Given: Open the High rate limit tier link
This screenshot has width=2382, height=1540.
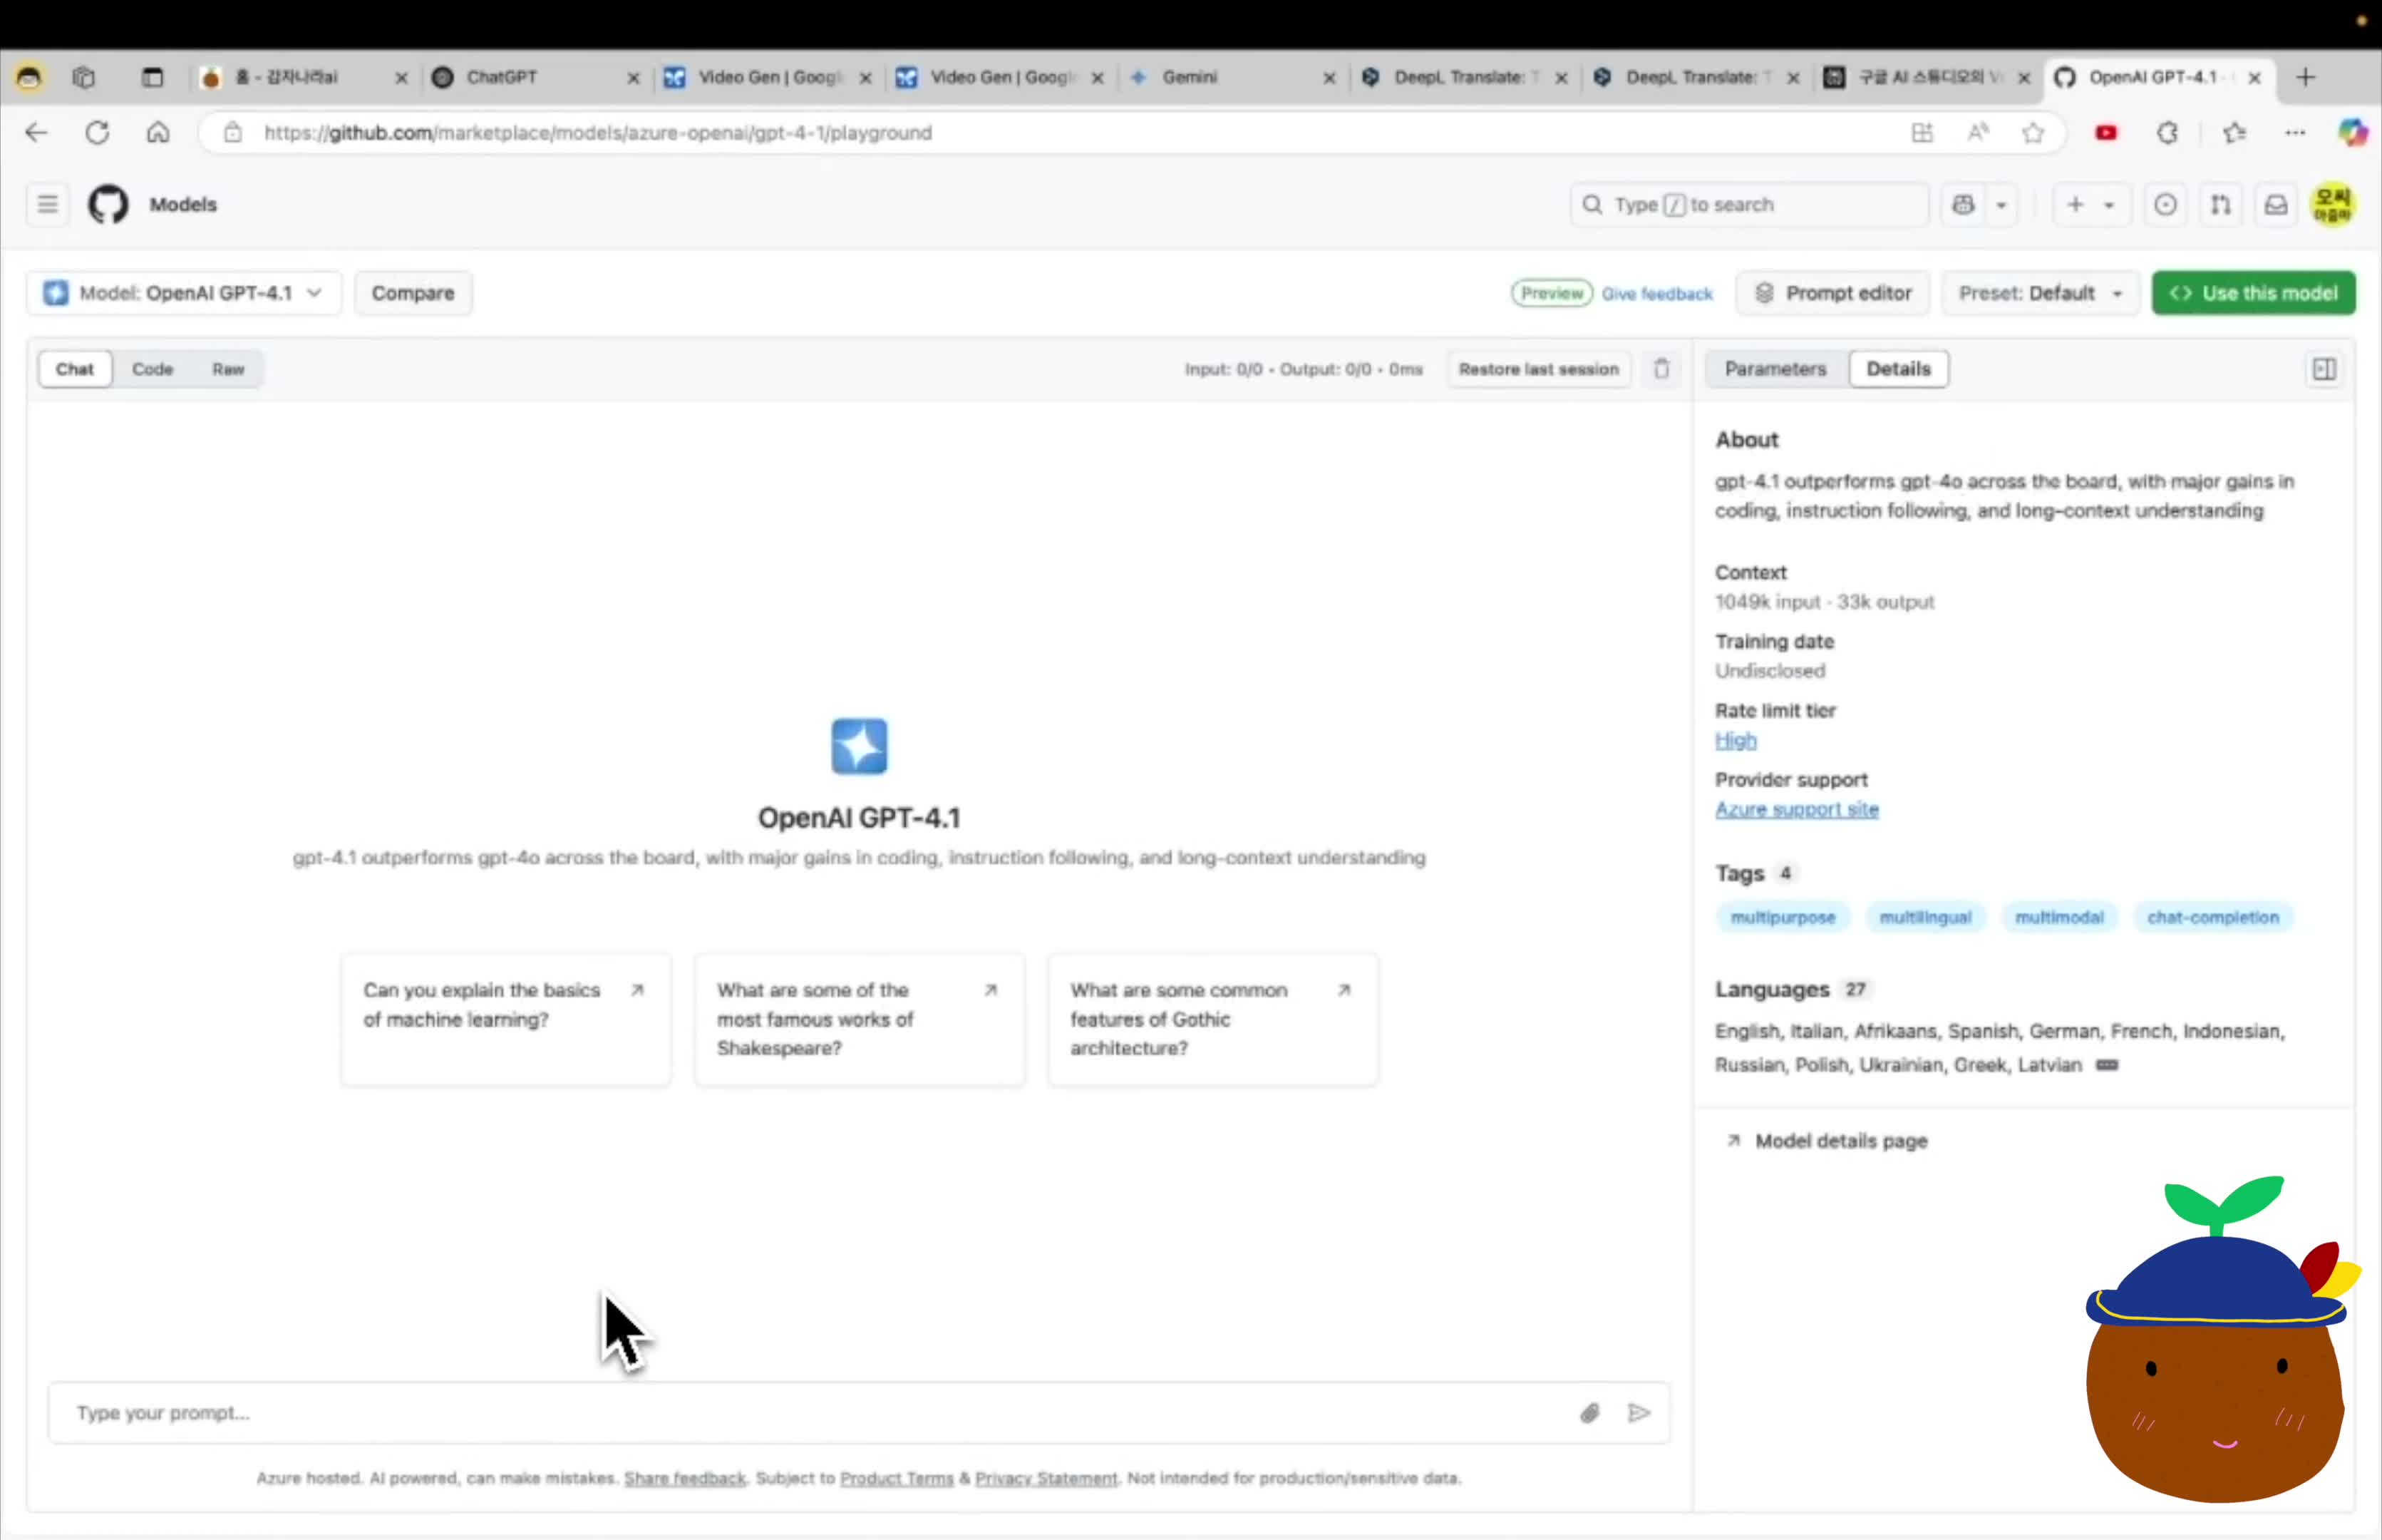Looking at the screenshot, I should pos(1736,740).
